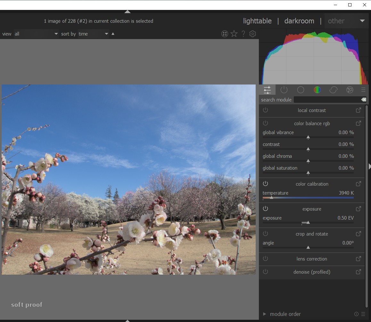Open the view filter 'all' dropdown

[x=36, y=34]
